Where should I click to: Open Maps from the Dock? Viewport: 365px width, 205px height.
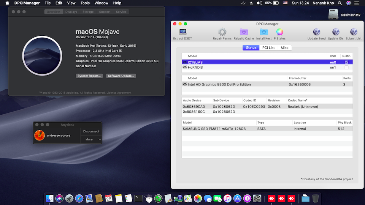[x=188, y=199]
